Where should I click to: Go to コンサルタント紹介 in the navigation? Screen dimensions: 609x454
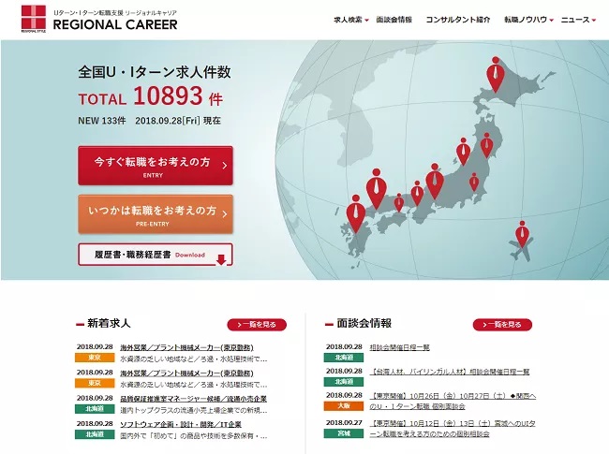pos(457,20)
